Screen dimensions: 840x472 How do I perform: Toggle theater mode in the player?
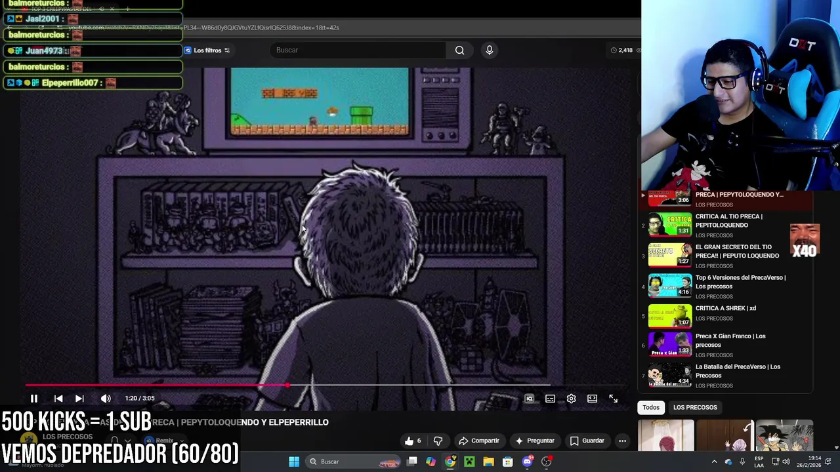[x=592, y=399]
